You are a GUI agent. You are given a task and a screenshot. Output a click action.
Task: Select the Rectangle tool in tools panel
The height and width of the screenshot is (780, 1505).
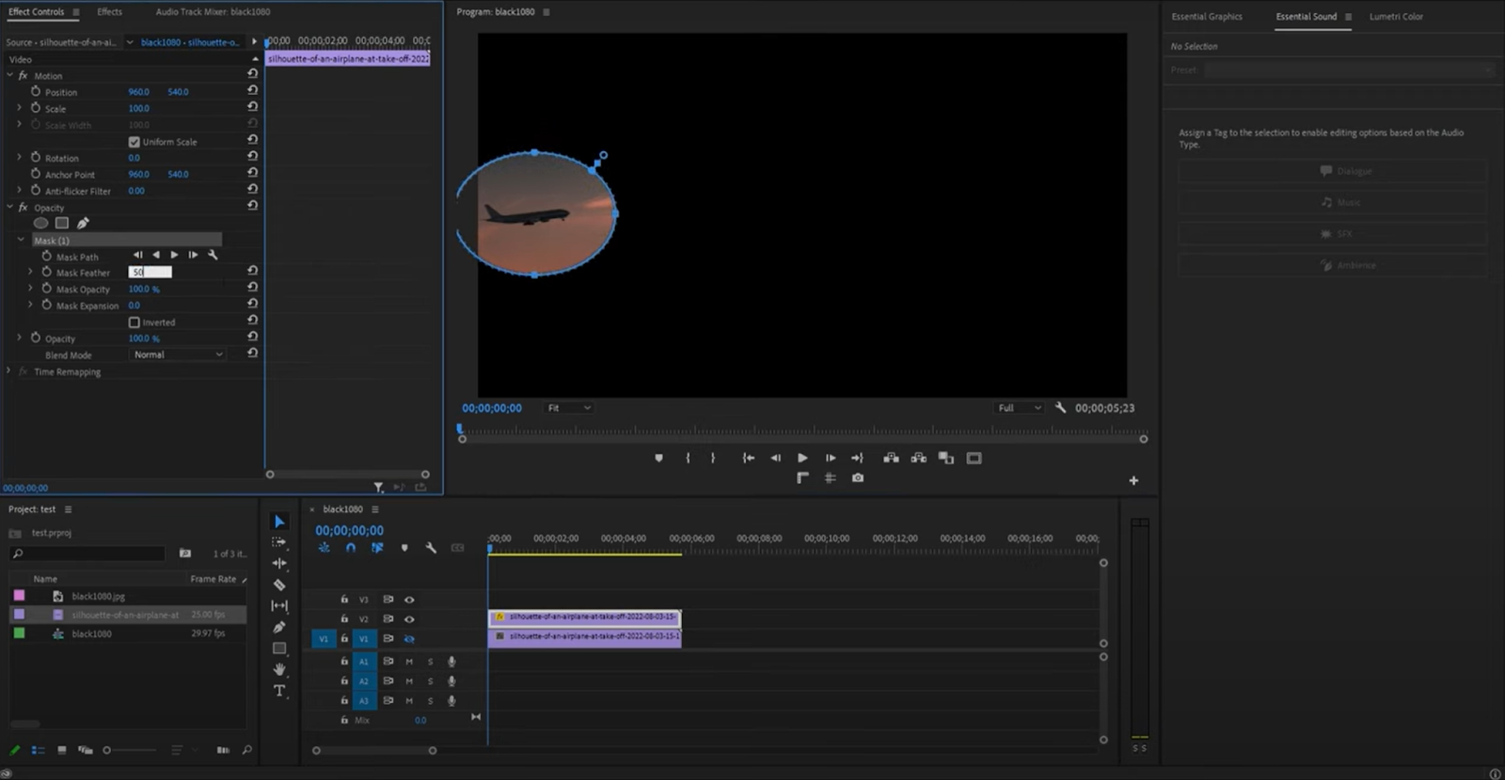coord(279,648)
